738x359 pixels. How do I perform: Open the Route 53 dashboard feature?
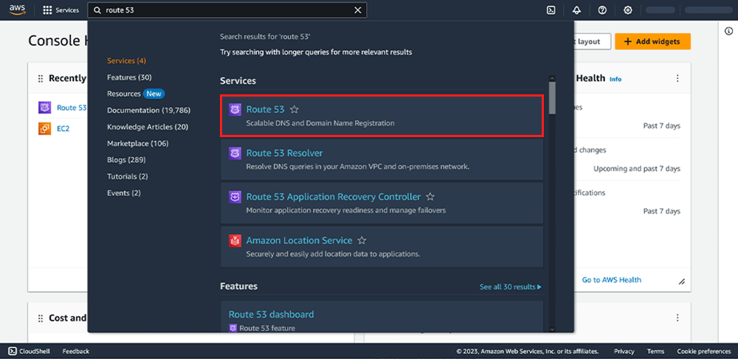(x=271, y=314)
